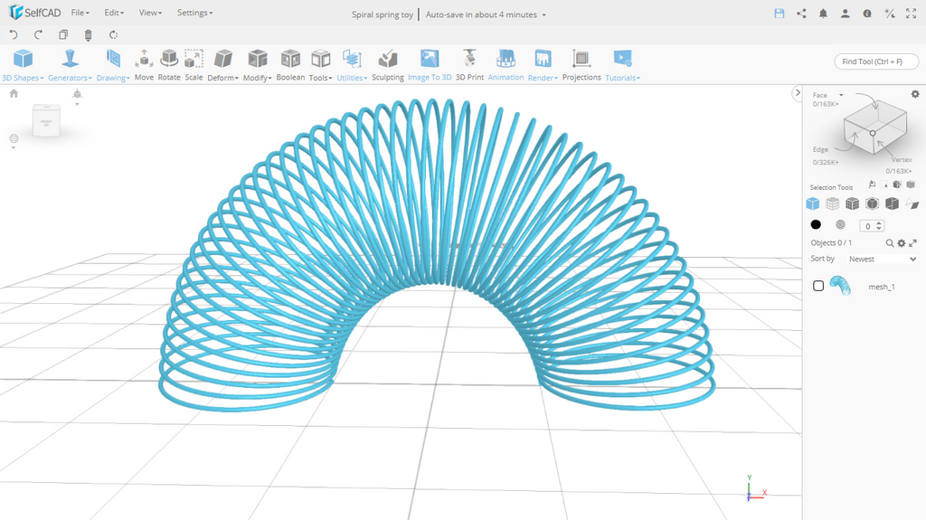Click the Find Tool search button
This screenshot has width=926, height=520.
876,61
